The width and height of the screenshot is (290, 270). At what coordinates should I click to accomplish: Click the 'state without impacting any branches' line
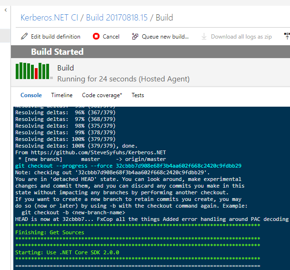point(122,192)
